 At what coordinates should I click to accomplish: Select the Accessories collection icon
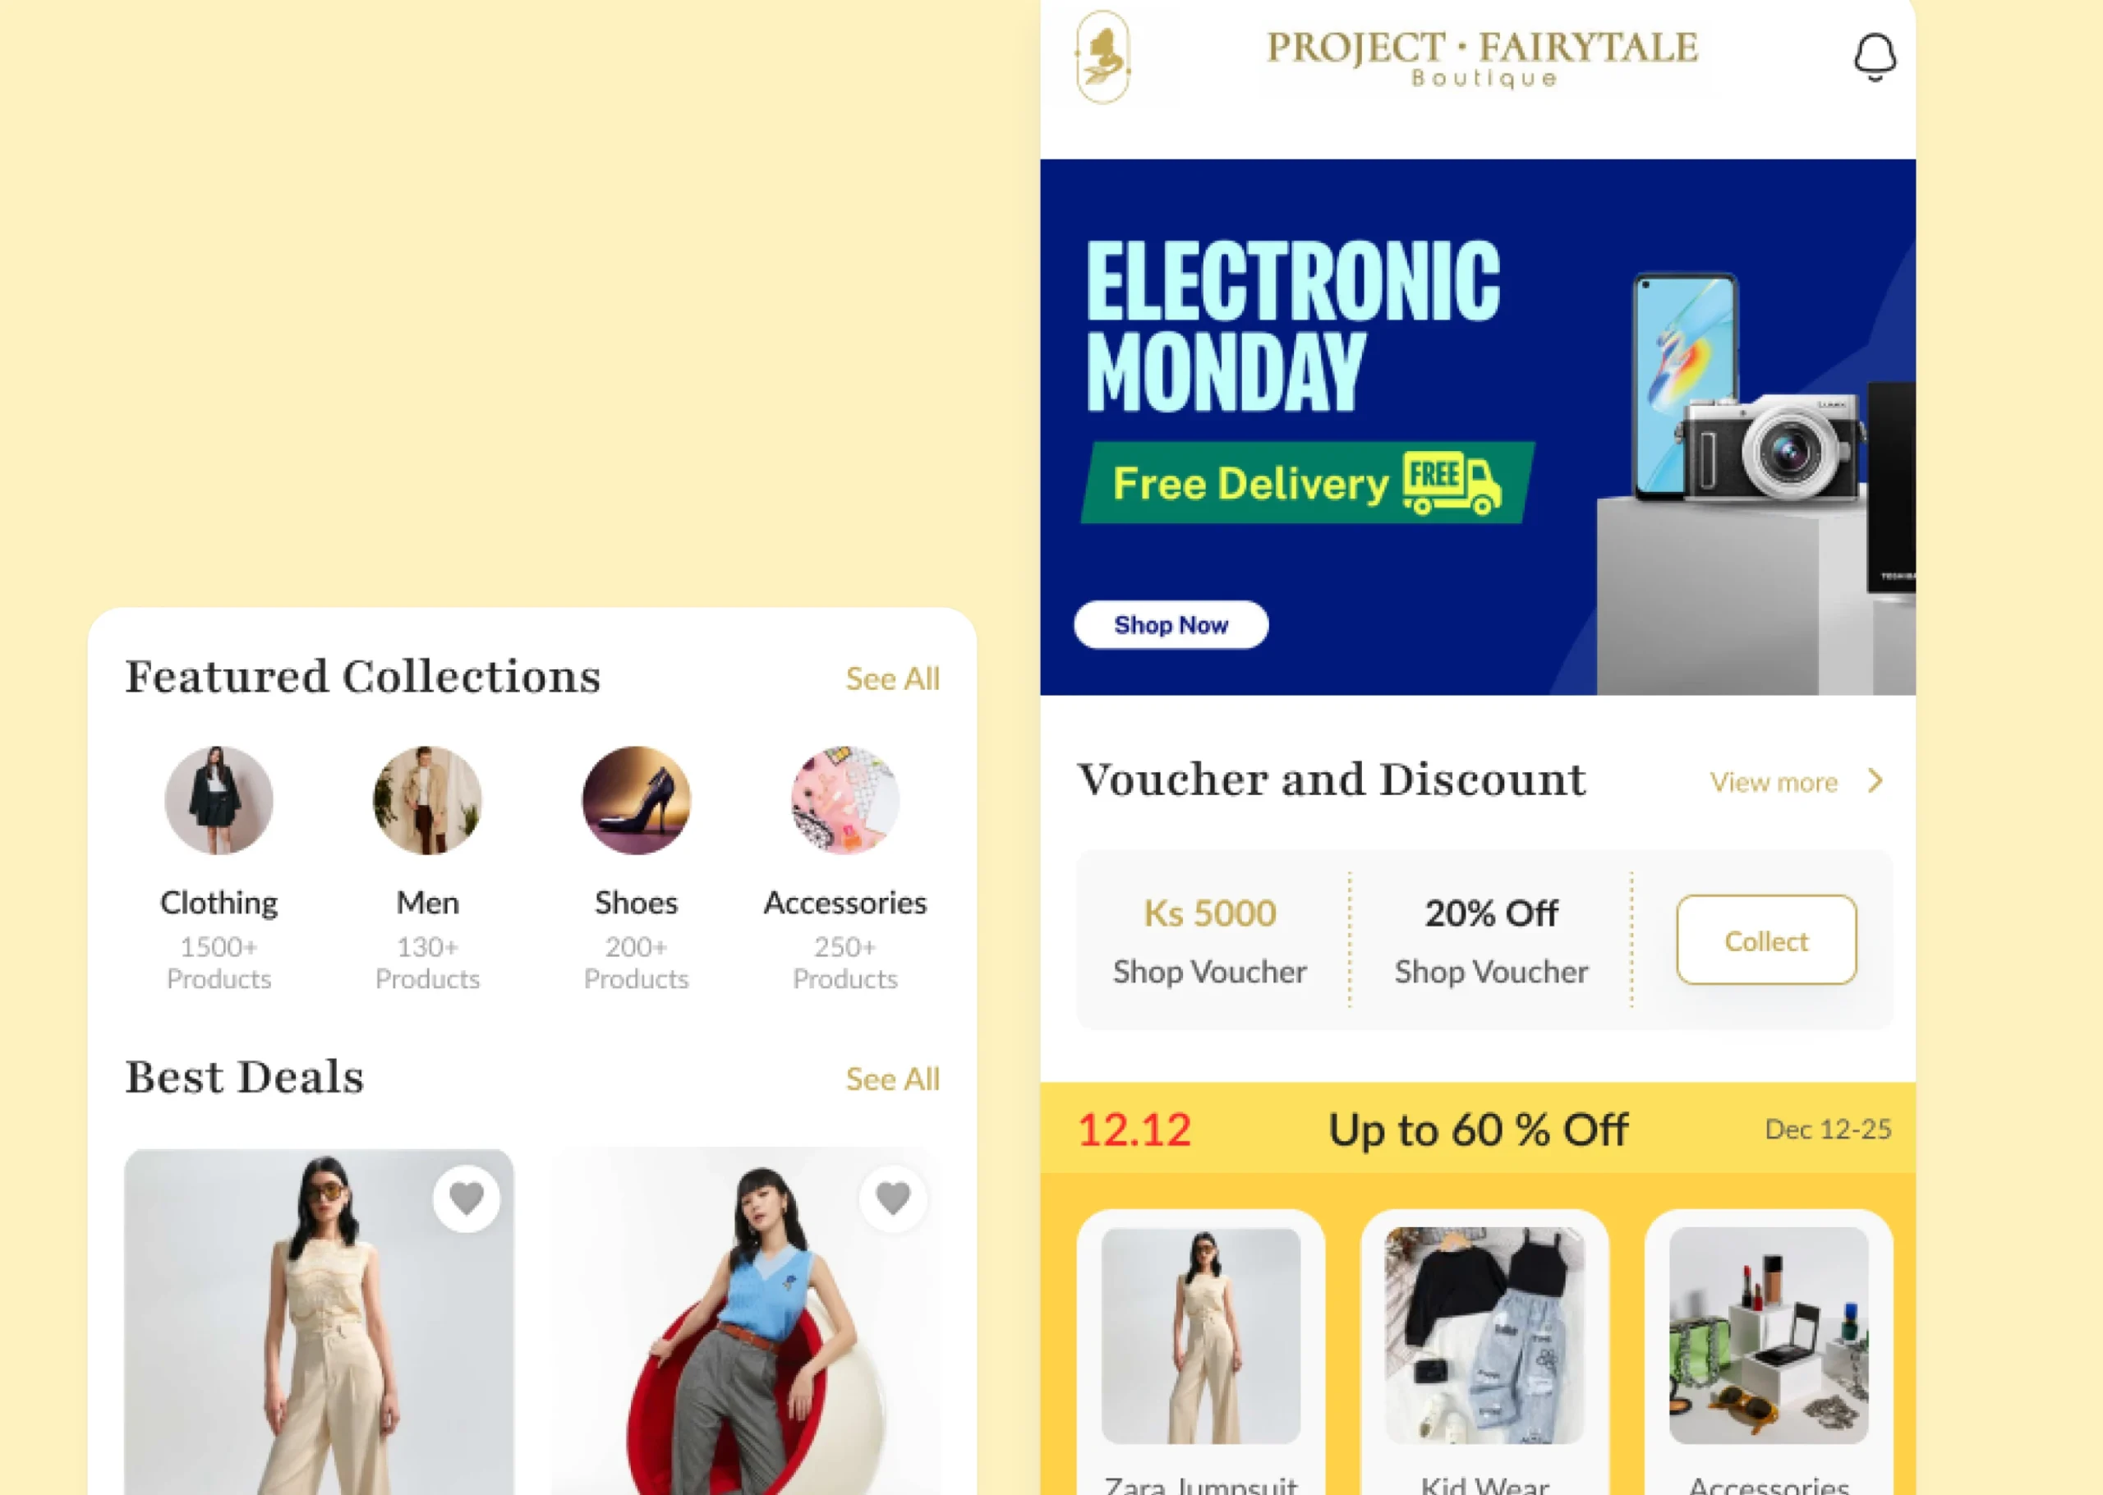[x=844, y=800]
